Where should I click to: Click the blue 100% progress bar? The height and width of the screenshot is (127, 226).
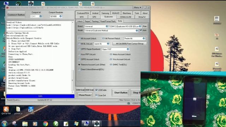tap(40, 96)
